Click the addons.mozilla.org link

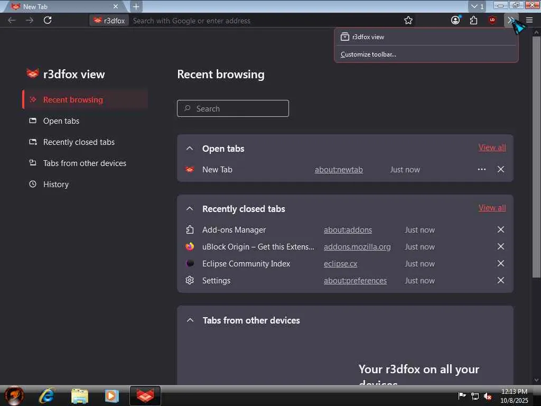357,247
